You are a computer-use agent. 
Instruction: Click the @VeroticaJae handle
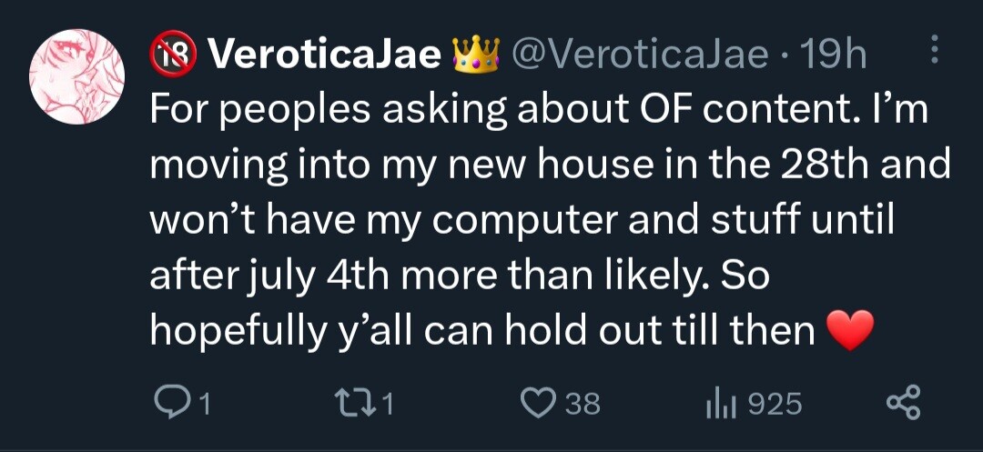640,56
